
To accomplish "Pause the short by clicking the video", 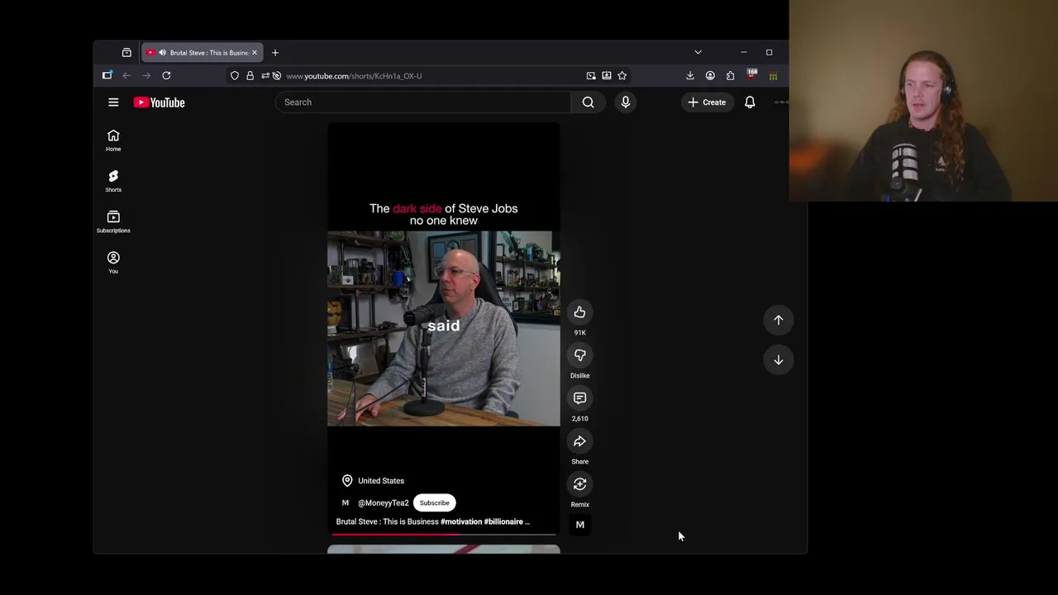I will (444, 329).
